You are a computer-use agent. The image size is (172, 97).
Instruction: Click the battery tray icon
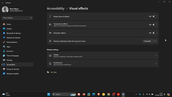[152, 94]
